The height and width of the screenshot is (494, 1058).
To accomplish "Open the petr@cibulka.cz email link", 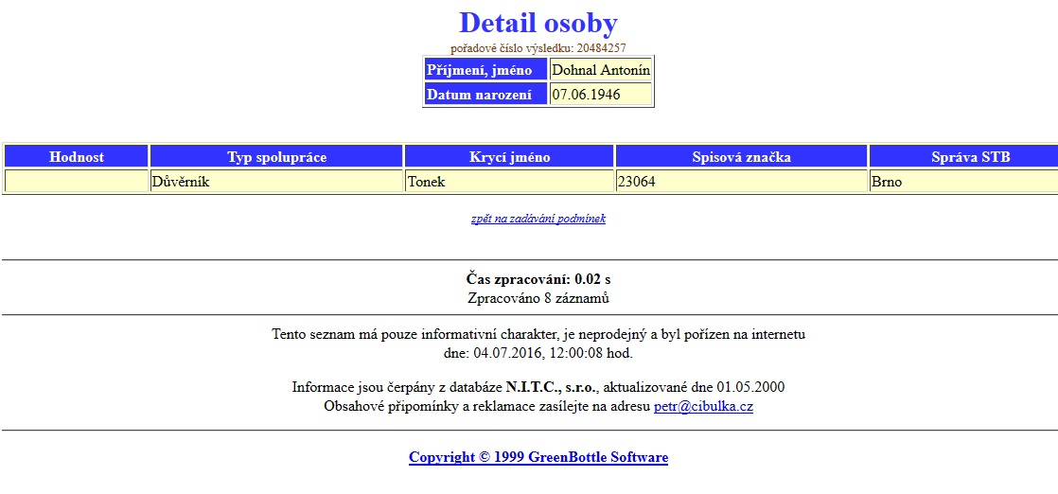I will point(703,407).
